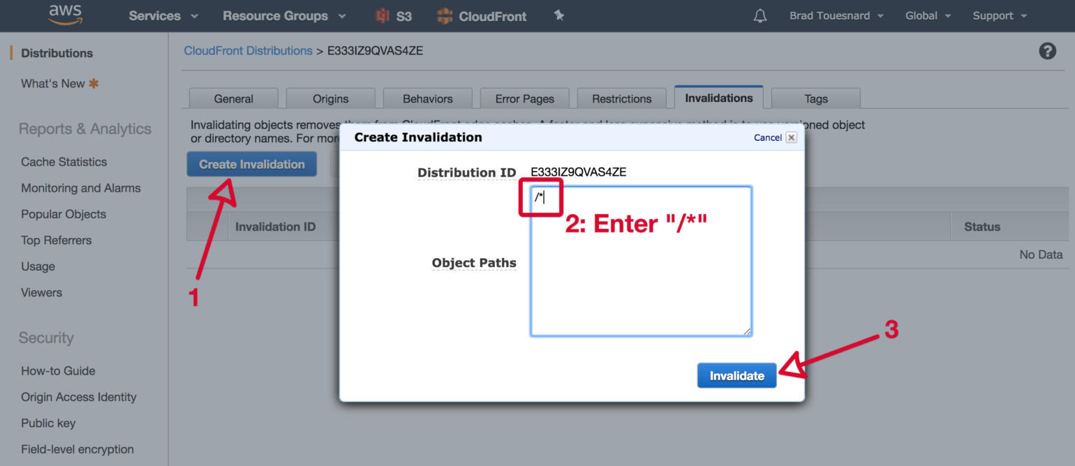The image size is (1075, 466).
Task: Open the notifications bell
Action: pos(760,16)
